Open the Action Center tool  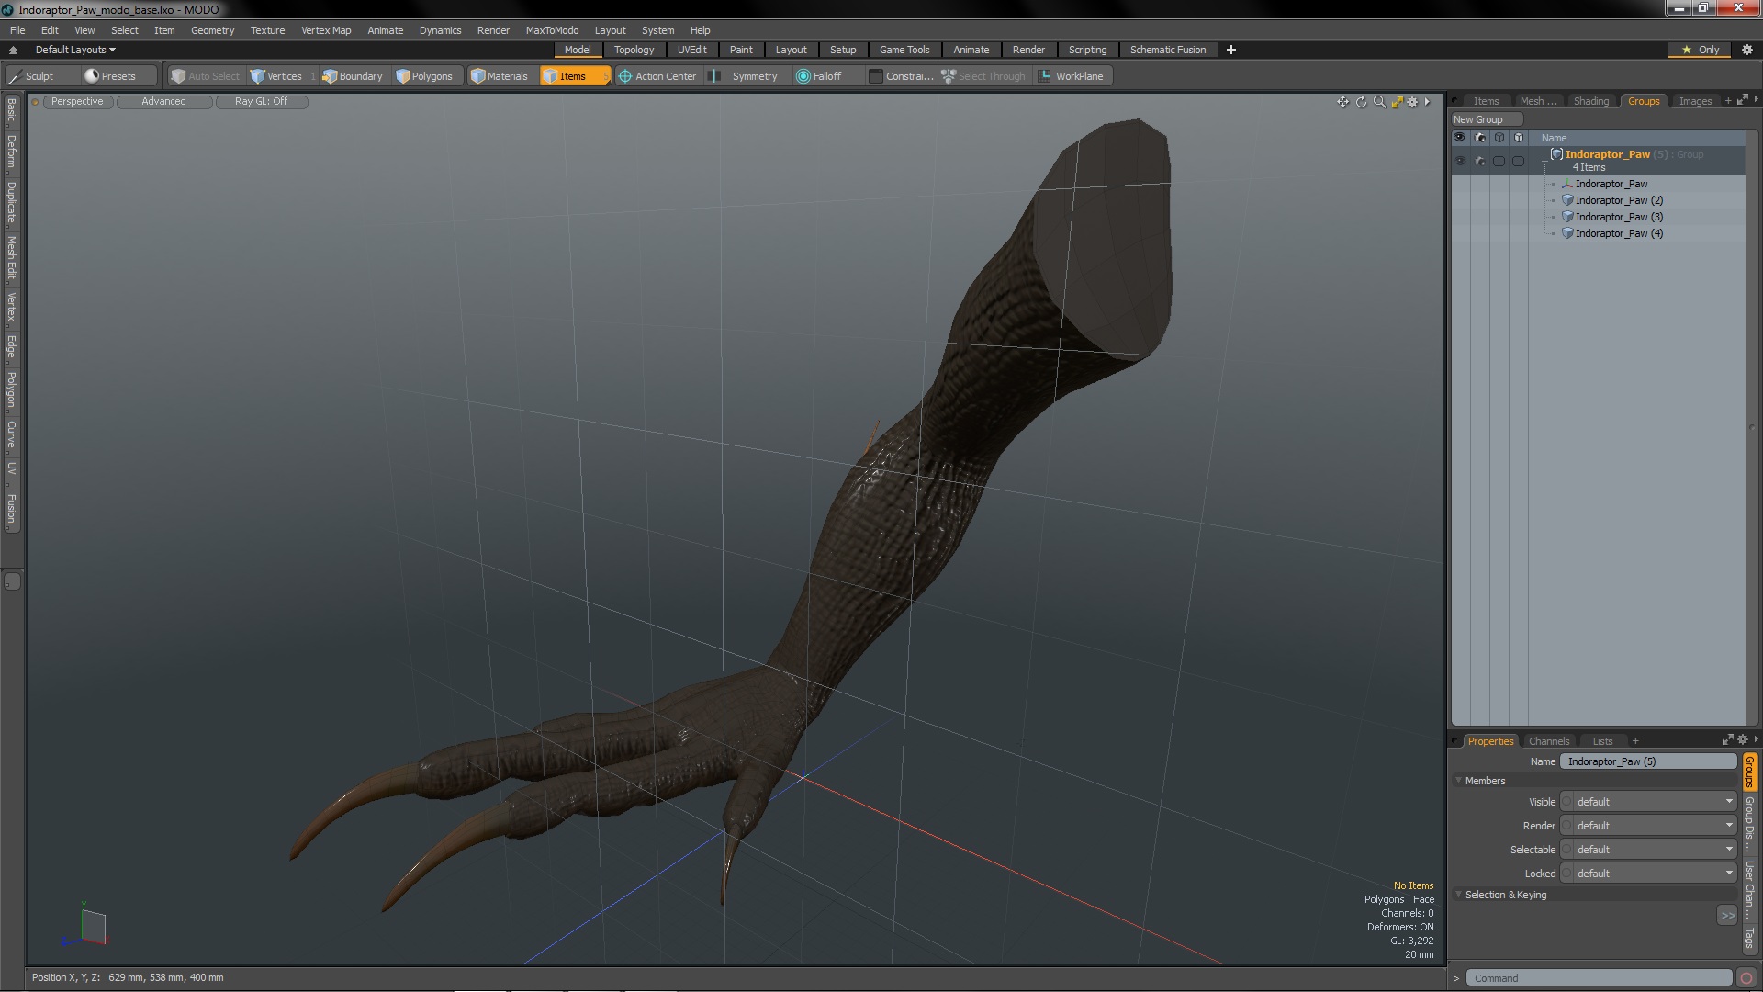coord(657,76)
